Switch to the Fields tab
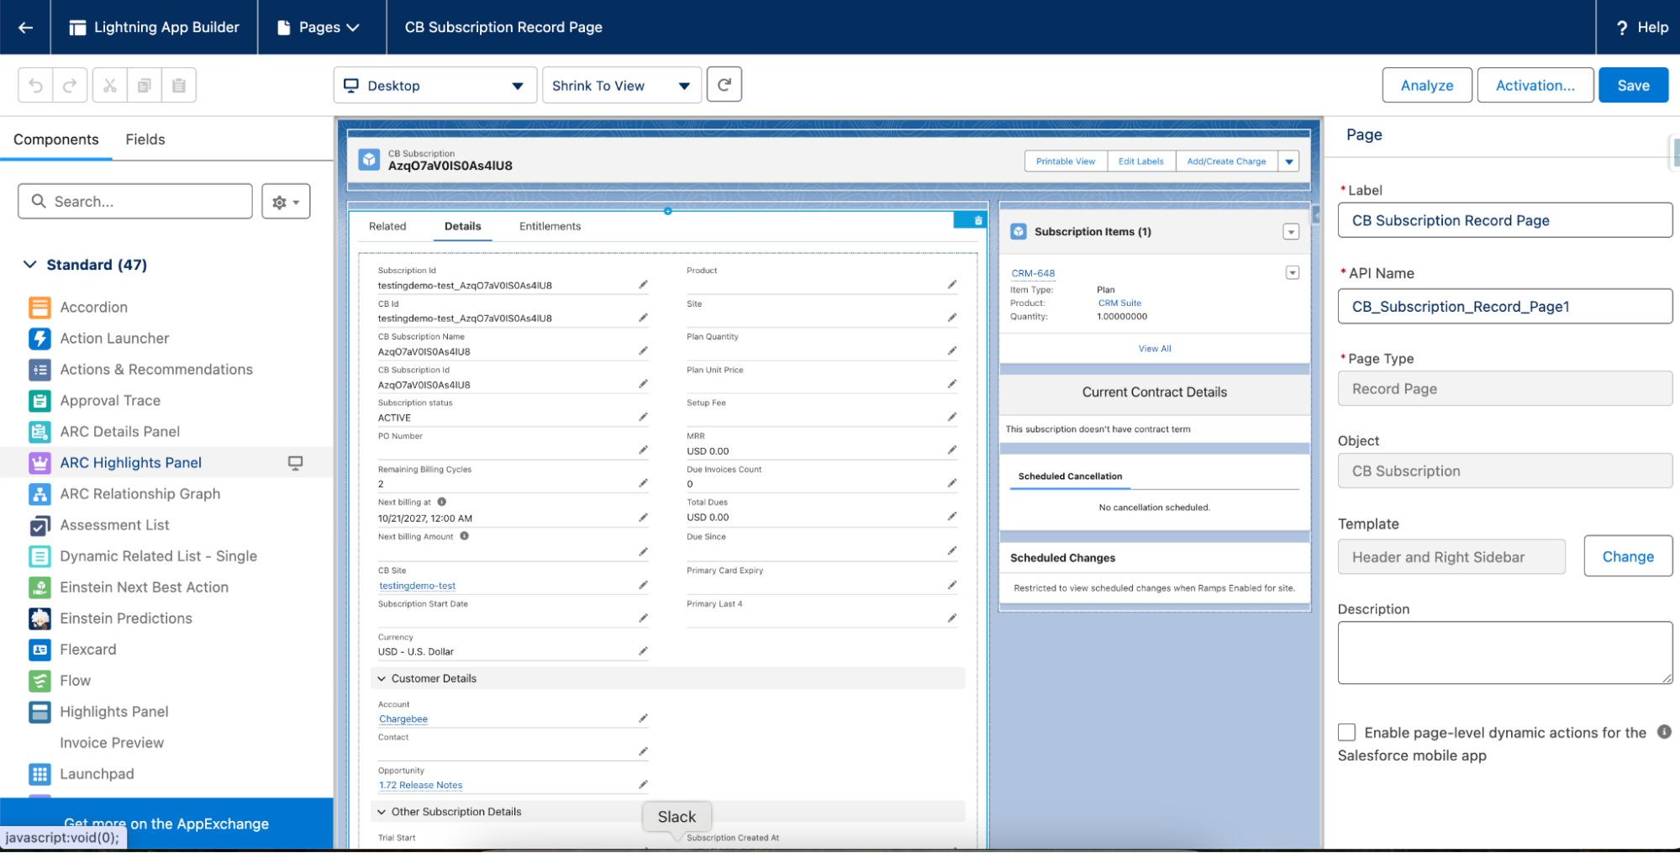 145,140
